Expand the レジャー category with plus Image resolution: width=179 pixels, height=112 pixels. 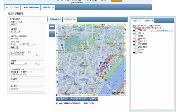134,33
